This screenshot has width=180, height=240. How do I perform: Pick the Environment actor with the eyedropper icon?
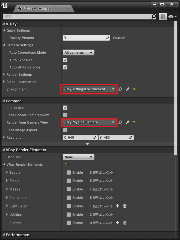click(128, 89)
